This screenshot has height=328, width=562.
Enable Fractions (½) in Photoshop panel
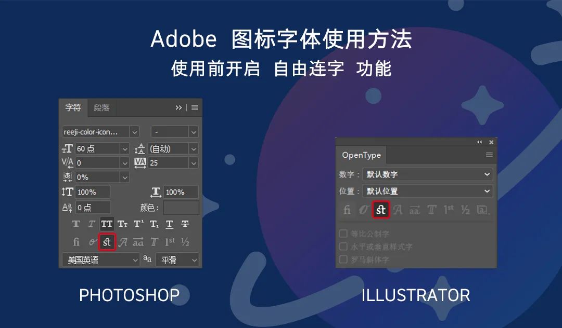pyautogui.click(x=185, y=242)
